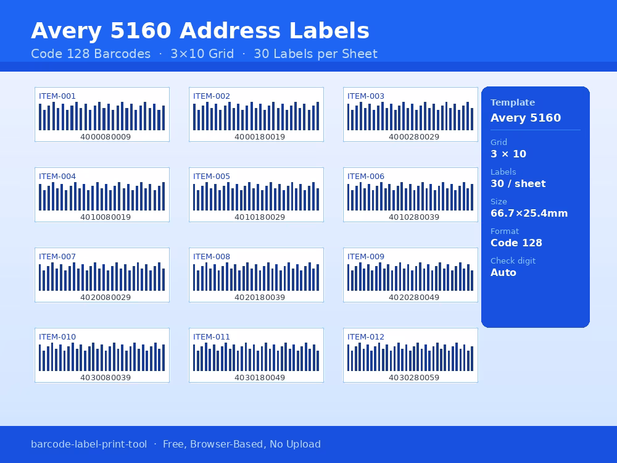This screenshot has height=463, width=617.
Task: Click the barcode-label-print-tool footer text
Action: click(x=89, y=444)
